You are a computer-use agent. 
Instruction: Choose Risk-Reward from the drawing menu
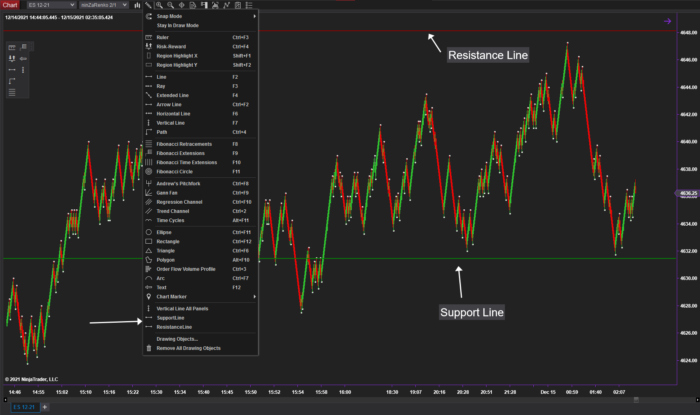click(201, 47)
